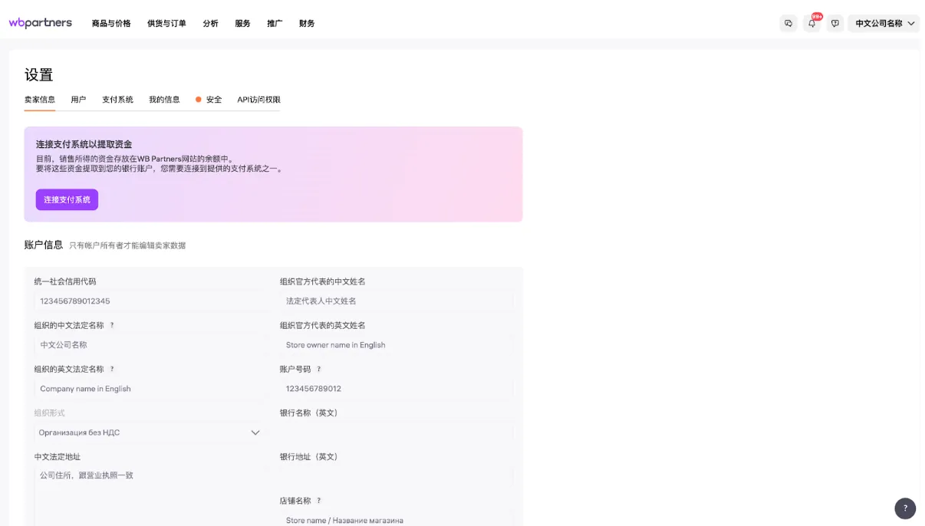925x526 pixels.
Task: Switch to the 安全 tab
Action: tap(209, 100)
